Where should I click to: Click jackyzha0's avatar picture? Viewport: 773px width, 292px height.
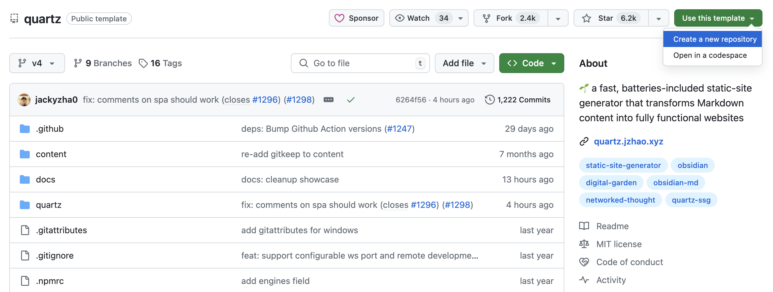click(x=24, y=100)
